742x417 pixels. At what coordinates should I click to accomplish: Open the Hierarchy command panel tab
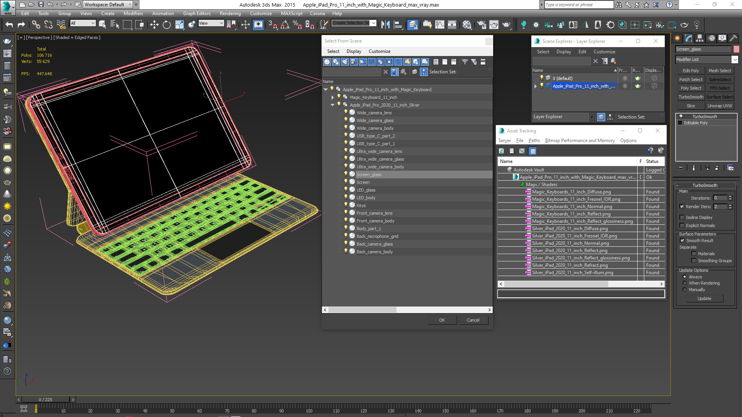coord(700,38)
